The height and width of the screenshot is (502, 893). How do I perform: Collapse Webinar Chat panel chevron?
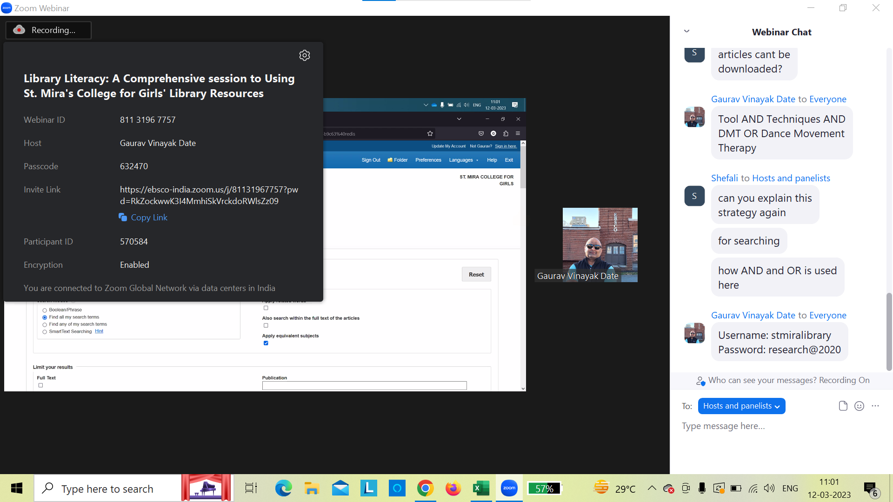(x=686, y=31)
